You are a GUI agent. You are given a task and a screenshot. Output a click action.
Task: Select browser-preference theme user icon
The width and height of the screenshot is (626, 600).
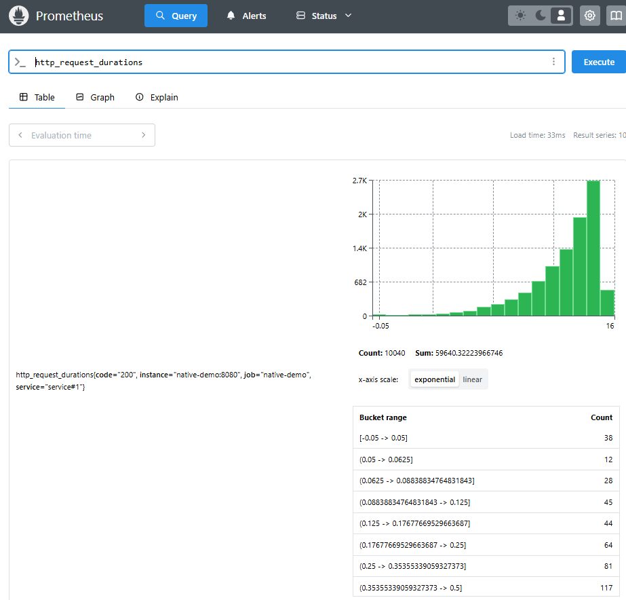tap(561, 16)
